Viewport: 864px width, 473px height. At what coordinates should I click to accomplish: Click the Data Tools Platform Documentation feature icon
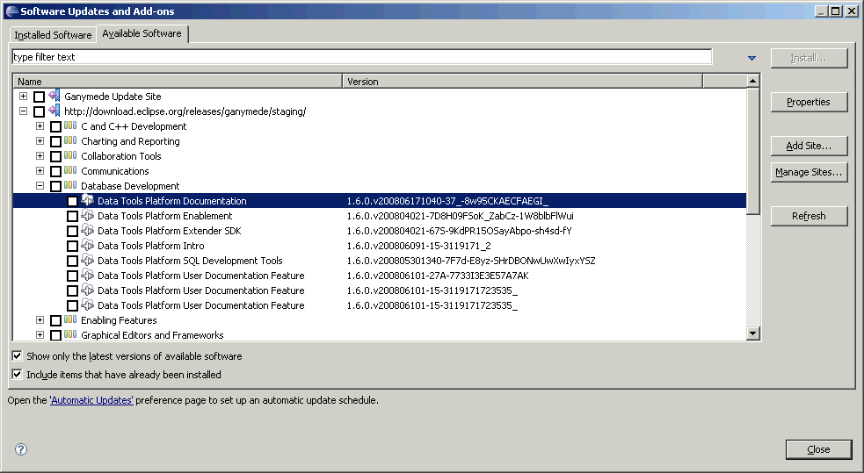pos(87,200)
